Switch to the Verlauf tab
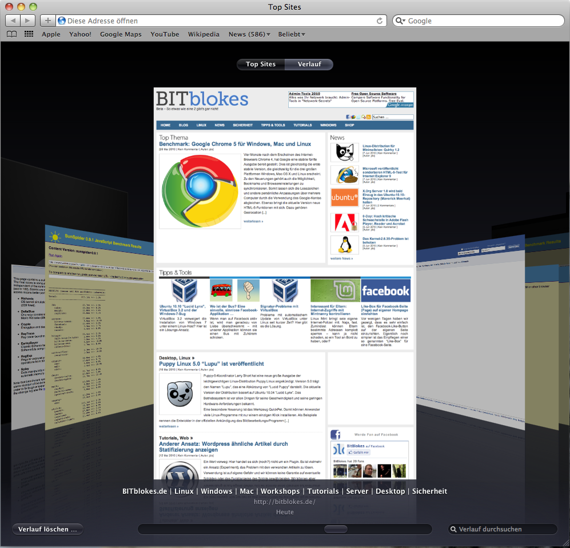 coord(309,64)
